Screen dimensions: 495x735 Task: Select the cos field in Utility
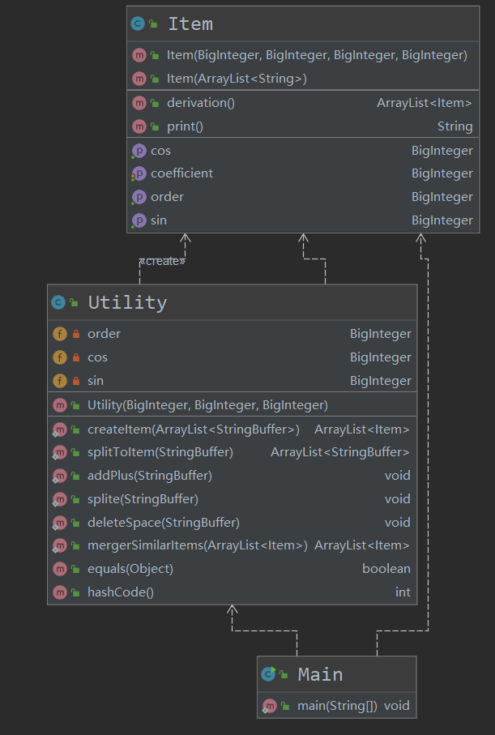(x=97, y=357)
